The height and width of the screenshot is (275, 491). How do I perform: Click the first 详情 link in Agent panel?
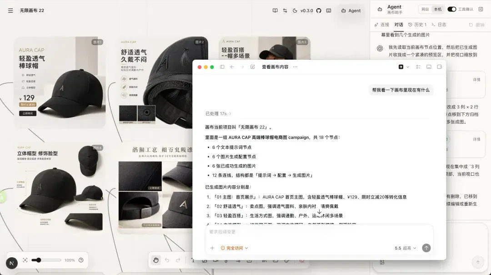[x=476, y=80]
